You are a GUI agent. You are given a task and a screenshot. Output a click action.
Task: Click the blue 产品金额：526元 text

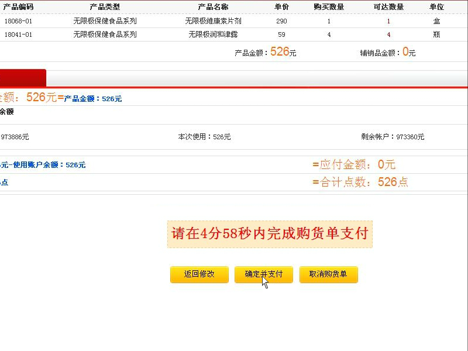[x=93, y=99]
